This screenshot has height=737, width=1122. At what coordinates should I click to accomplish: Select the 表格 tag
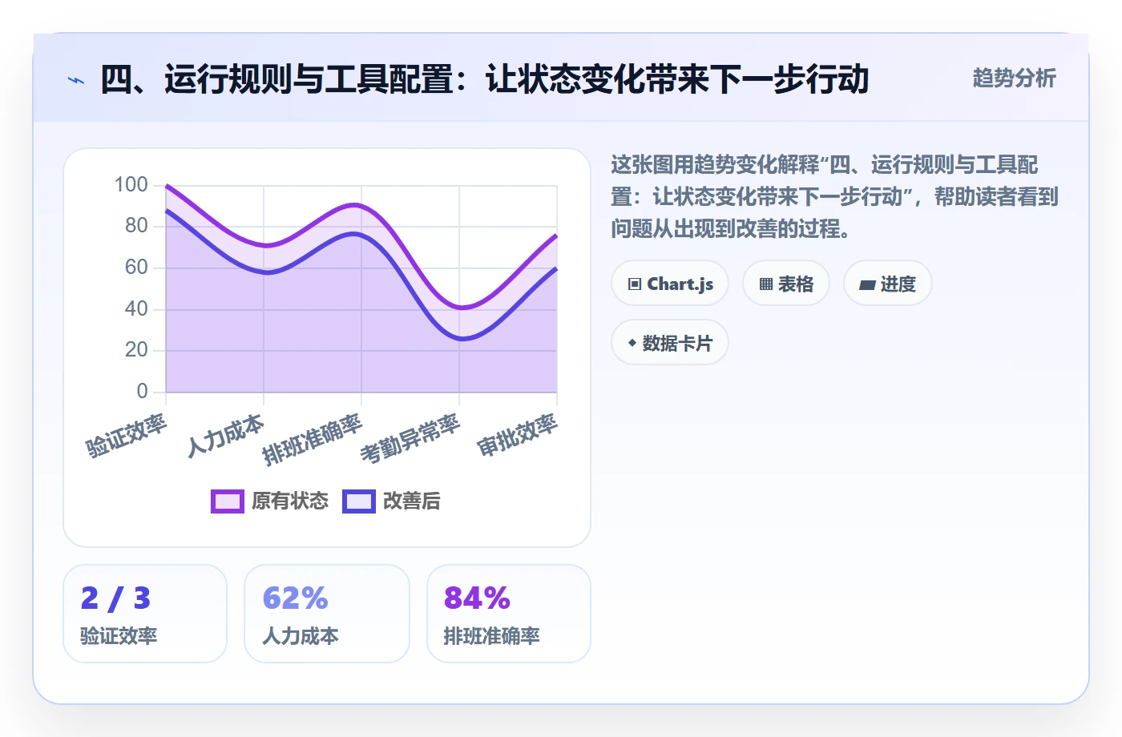pyautogui.click(x=786, y=284)
